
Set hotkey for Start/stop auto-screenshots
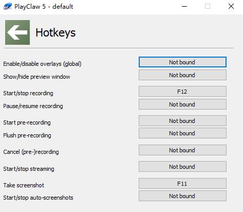pos(182,196)
